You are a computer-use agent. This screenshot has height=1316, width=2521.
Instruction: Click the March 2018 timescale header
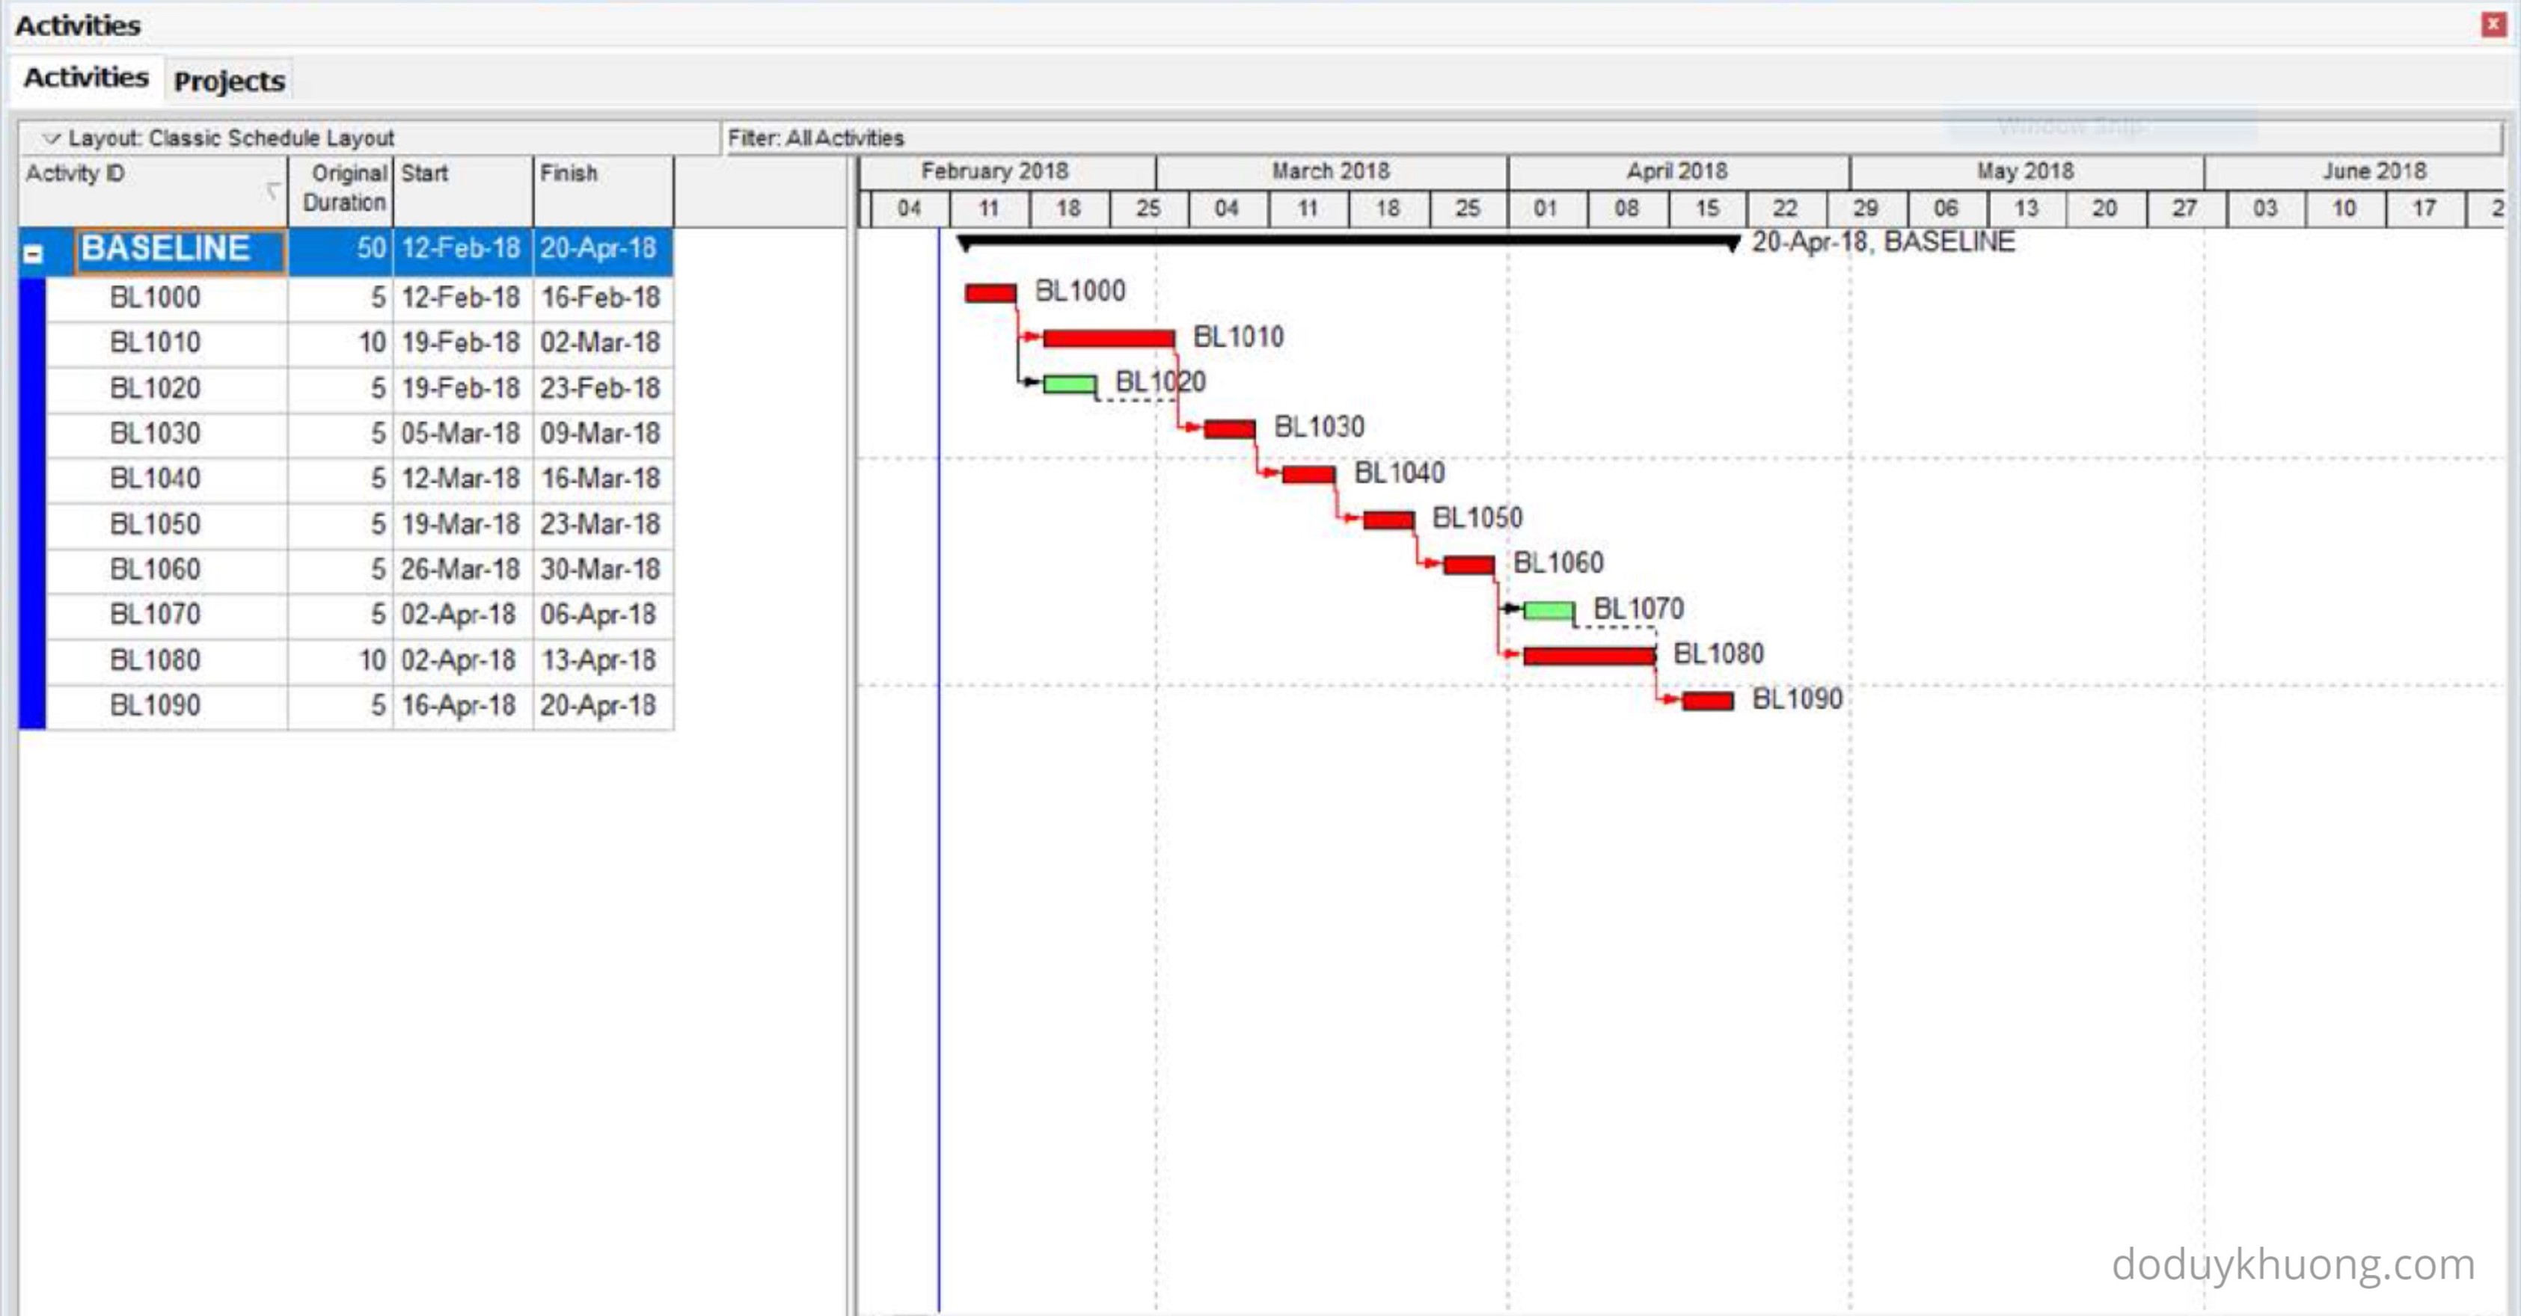(x=1330, y=171)
